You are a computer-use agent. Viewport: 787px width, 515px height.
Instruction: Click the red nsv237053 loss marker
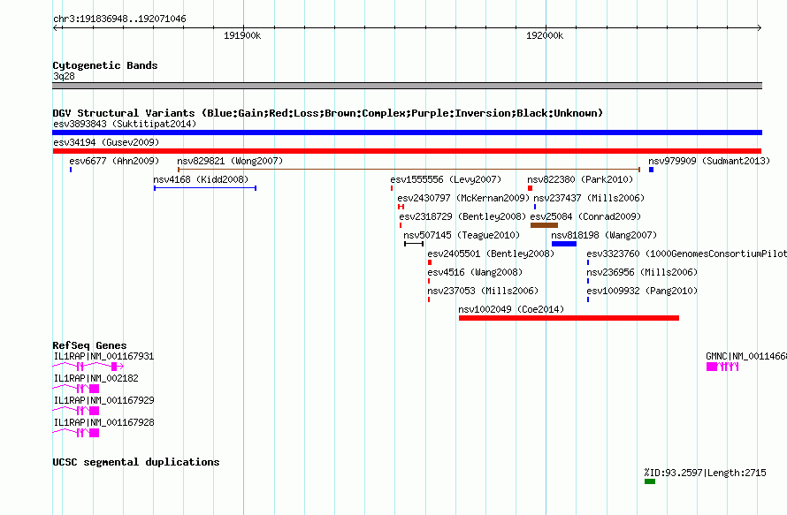click(429, 299)
